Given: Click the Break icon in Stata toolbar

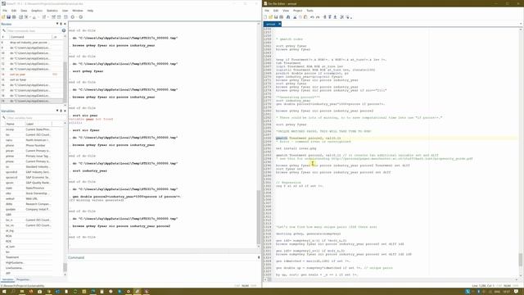Looking at the screenshot, I should coord(80,17).
